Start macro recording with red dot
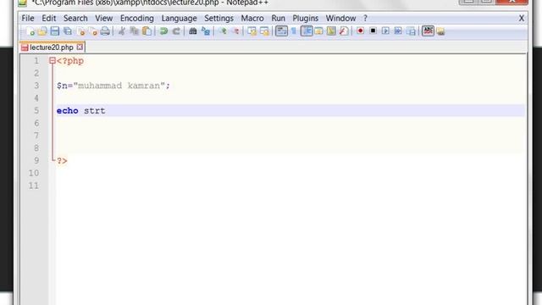 360,31
